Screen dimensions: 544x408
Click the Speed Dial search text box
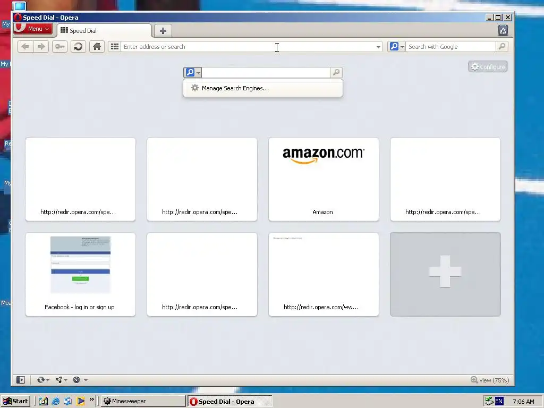(x=266, y=72)
